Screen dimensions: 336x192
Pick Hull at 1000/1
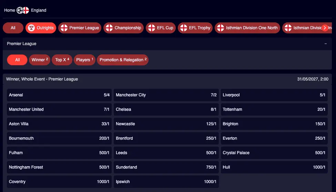274,167
